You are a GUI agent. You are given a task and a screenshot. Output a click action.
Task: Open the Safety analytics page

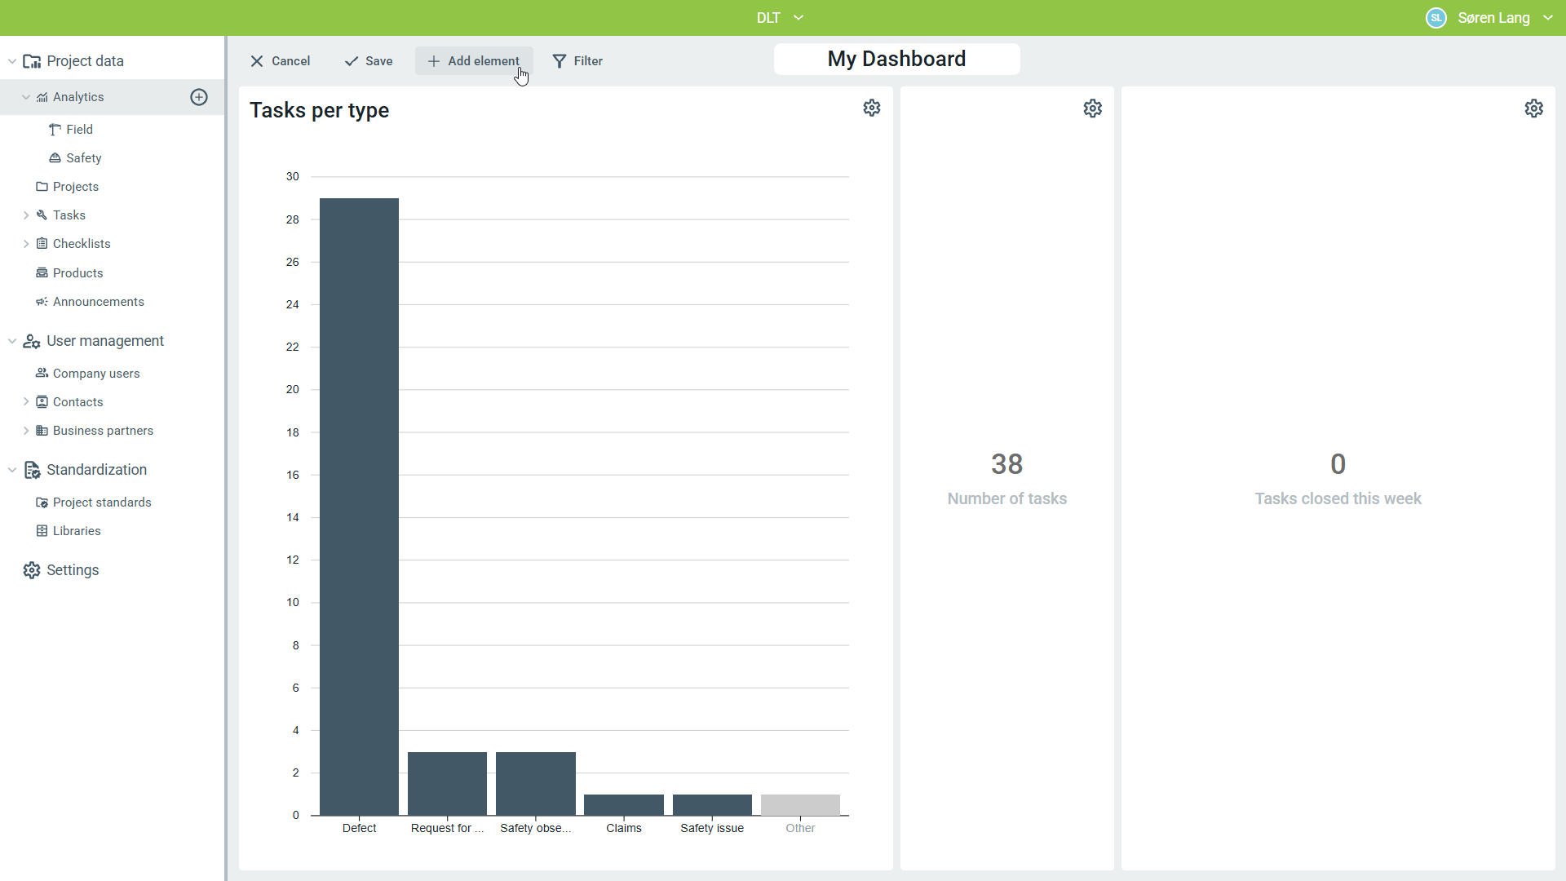click(83, 158)
